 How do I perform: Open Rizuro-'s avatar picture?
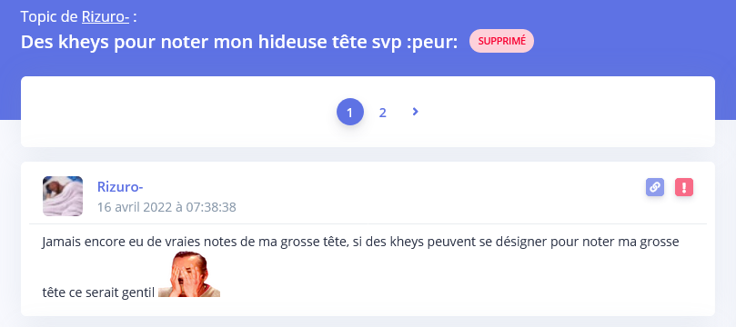[63, 196]
